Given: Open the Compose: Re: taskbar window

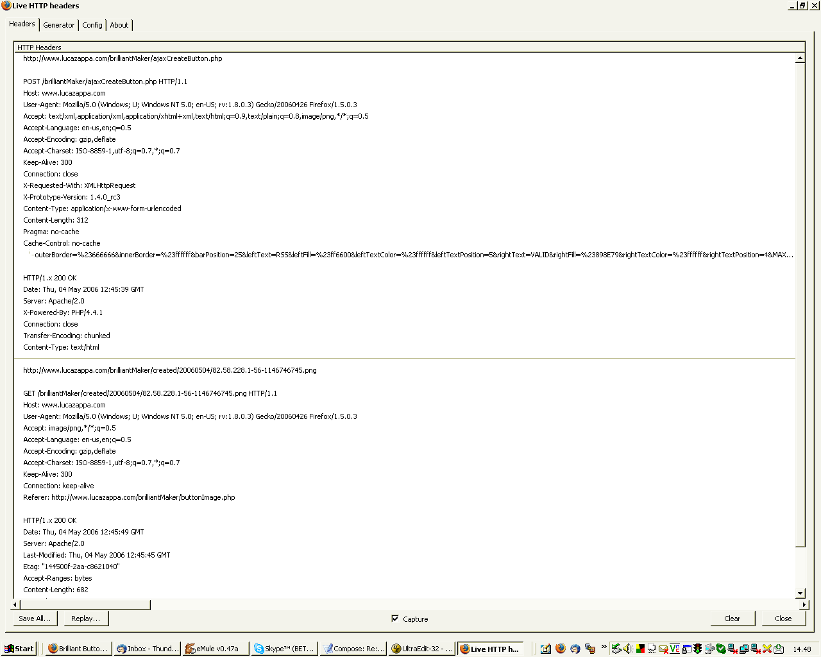Looking at the screenshot, I should point(353,649).
